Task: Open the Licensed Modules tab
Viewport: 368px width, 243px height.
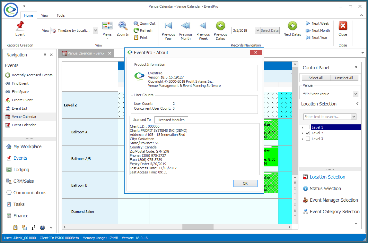Action: point(171,120)
